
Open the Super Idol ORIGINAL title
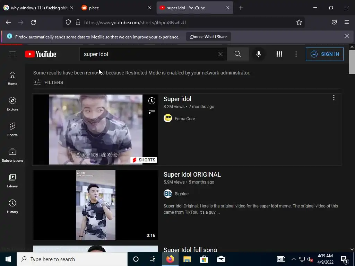pos(192,175)
